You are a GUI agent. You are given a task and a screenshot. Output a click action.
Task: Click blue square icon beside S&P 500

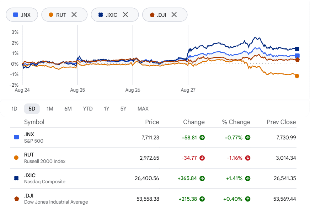[x=16, y=137]
